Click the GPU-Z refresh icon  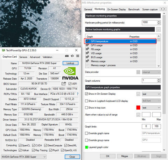click(x=72, y=56)
